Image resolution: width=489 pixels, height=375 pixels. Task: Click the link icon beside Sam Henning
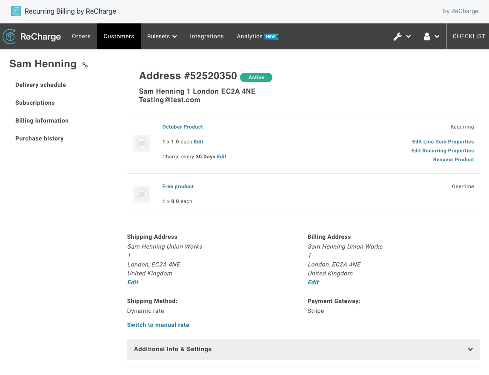point(85,65)
